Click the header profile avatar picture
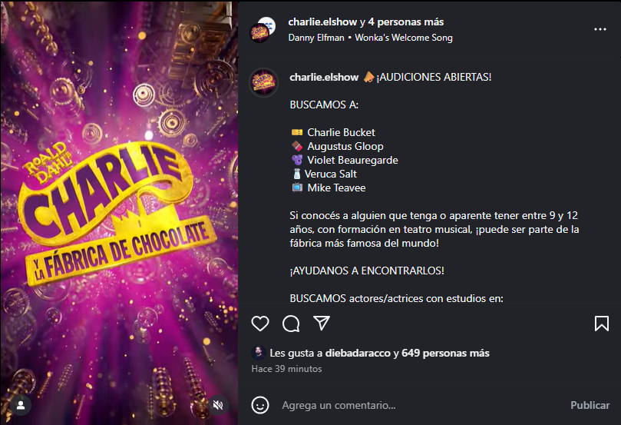Viewport: 621px width, 425px height. pyautogui.click(x=263, y=30)
